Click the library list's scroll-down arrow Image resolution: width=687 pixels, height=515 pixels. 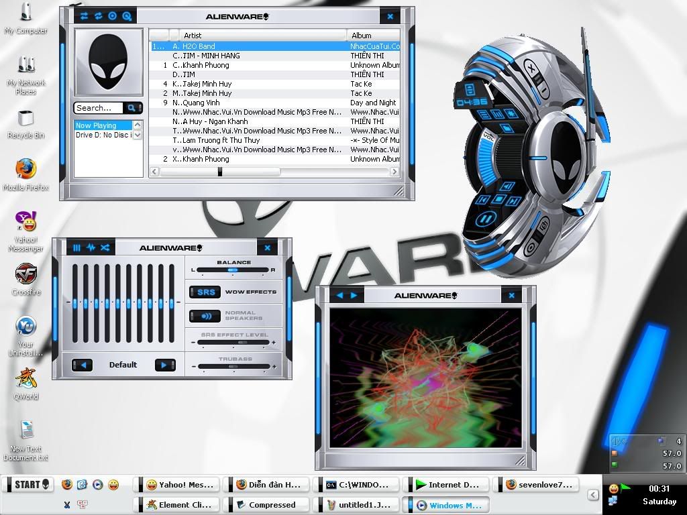137,135
